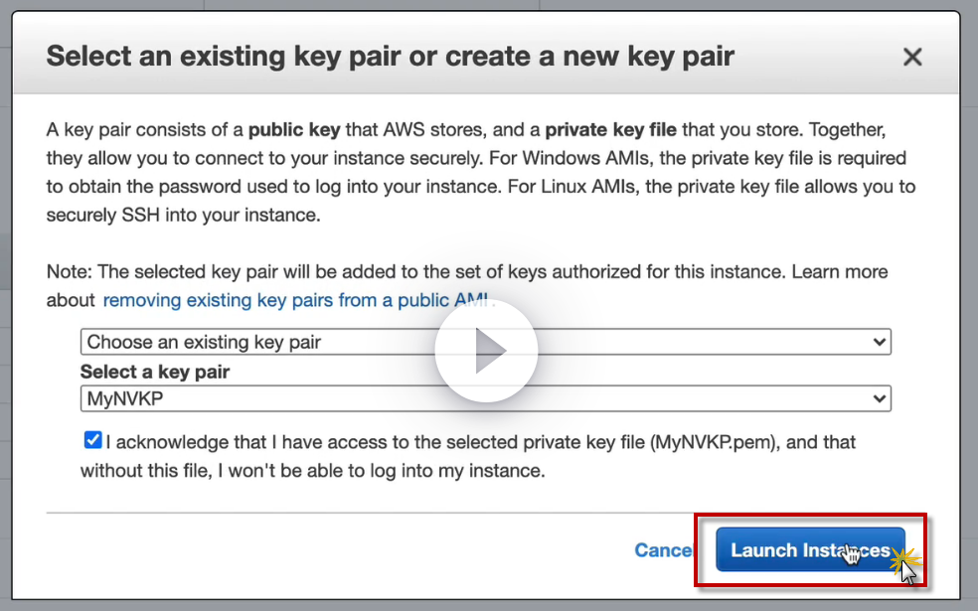Viewport: 978px width, 611px height.
Task: Click the bold 'private key file' text
Action: 611,130
